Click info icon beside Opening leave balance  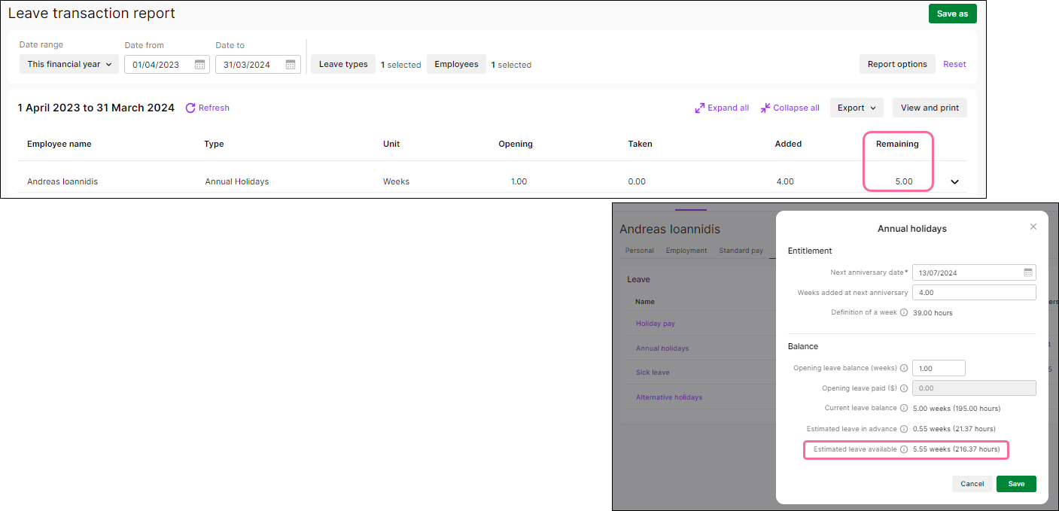coord(904,368)
